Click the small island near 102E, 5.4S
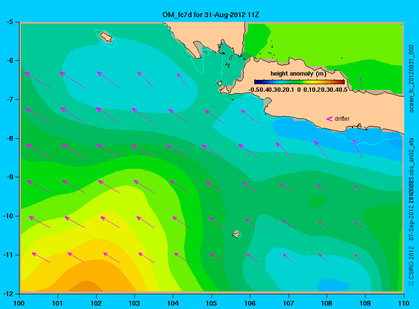 [x=106, y=37]
